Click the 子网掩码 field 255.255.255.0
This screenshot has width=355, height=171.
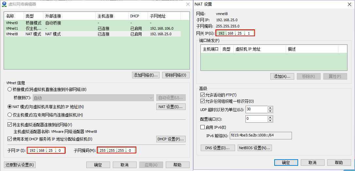[x=117, y=150]
